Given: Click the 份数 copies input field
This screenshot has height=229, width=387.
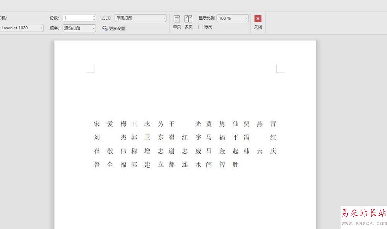Looking at the screenshot, I should click(77, 18).
